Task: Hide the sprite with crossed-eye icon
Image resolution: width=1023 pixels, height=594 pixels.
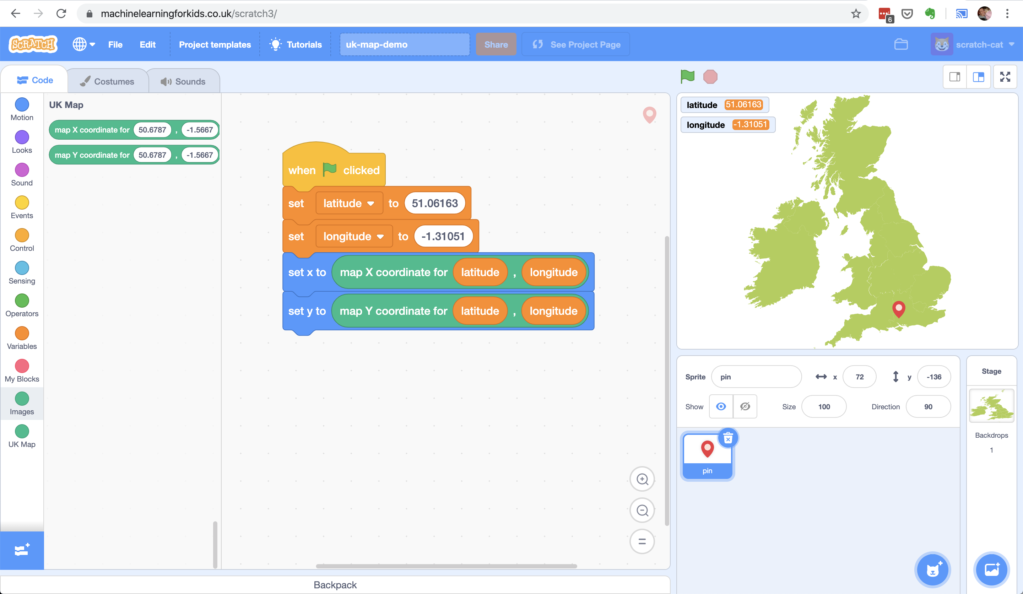Action: pos(745,406)
